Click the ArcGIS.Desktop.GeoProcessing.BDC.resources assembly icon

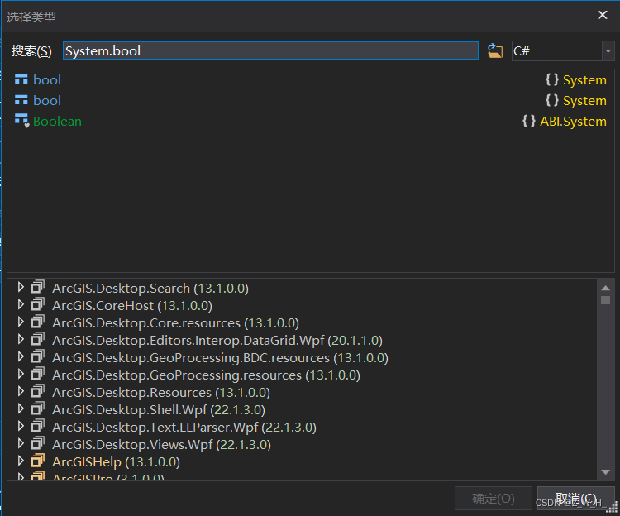(x=37, y=356)
